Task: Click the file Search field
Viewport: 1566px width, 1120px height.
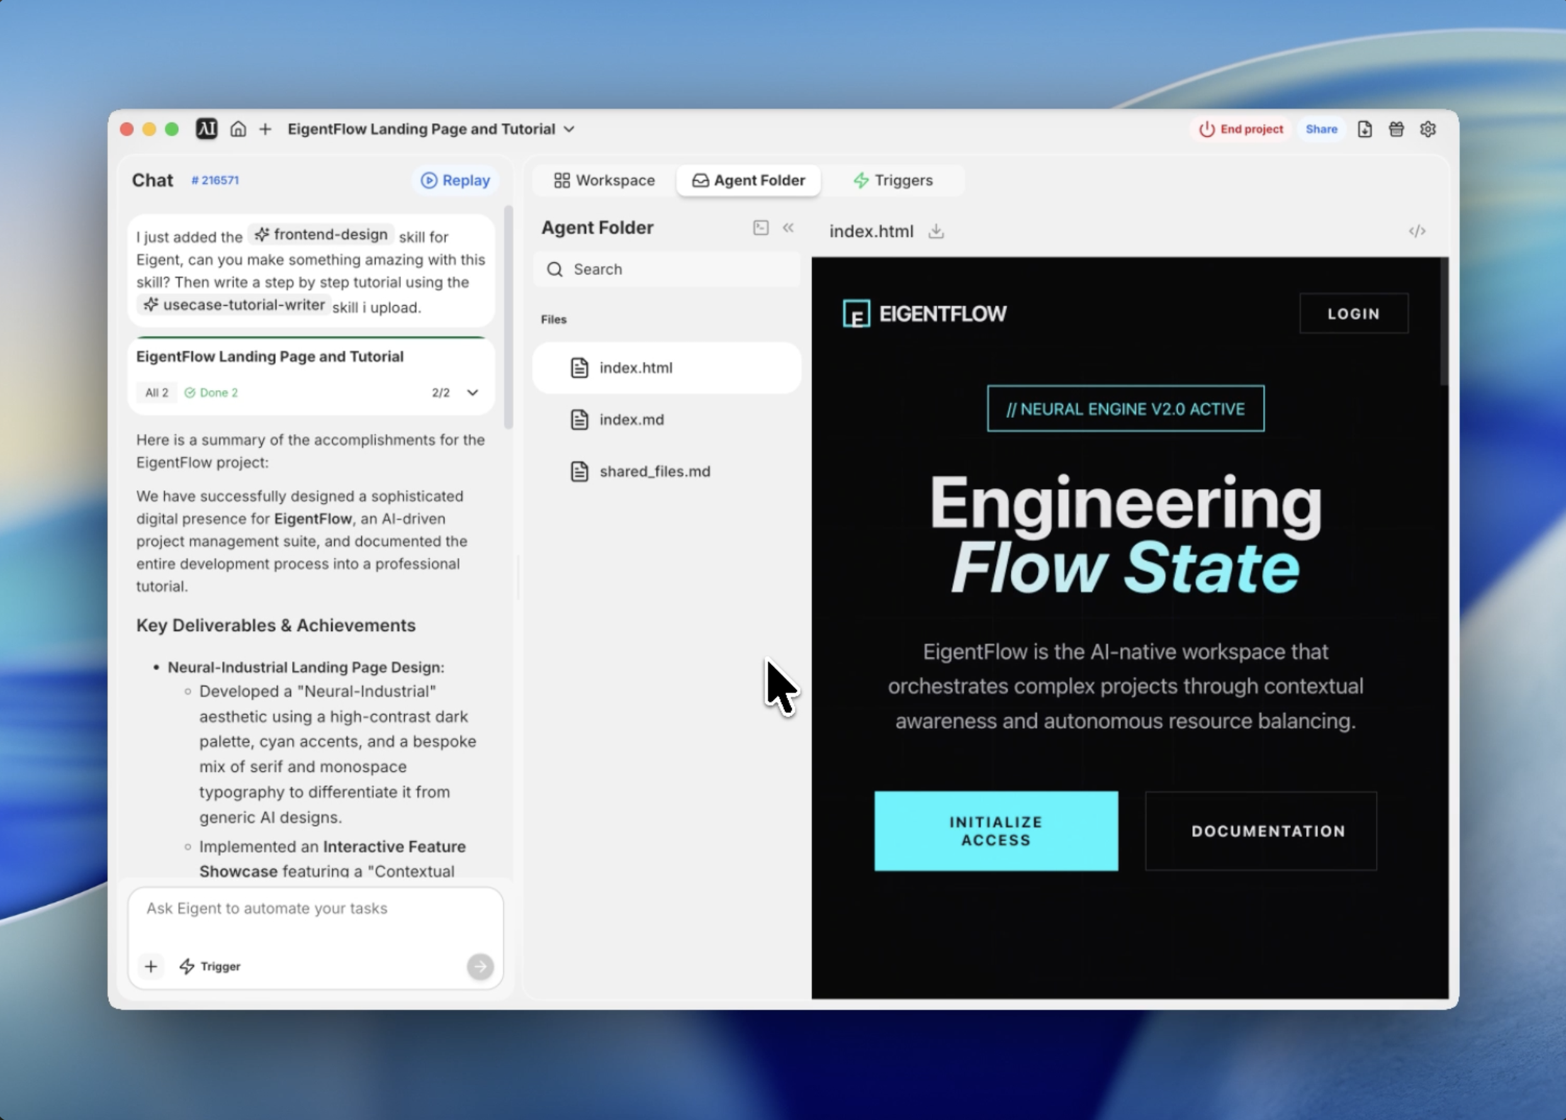Action: (667, 269)
